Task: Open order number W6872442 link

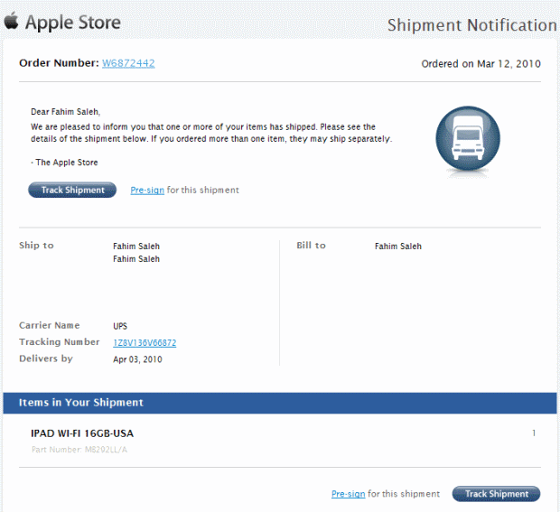Action: (x=128, y=63)
